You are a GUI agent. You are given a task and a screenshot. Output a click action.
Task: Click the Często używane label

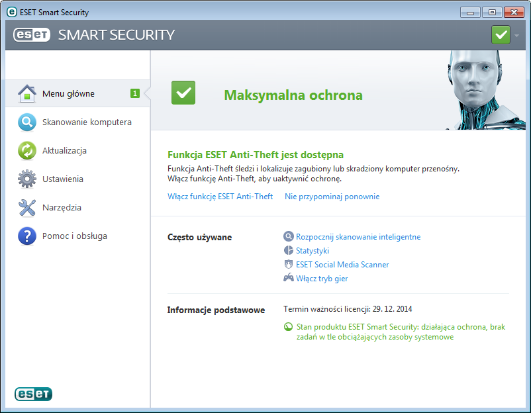(199, 237)
